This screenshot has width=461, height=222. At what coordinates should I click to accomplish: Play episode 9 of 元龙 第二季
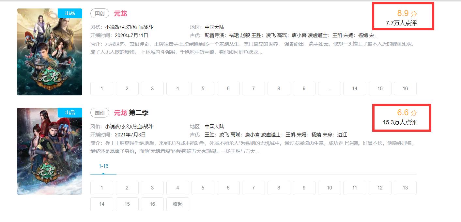click(x=304, y=188)
